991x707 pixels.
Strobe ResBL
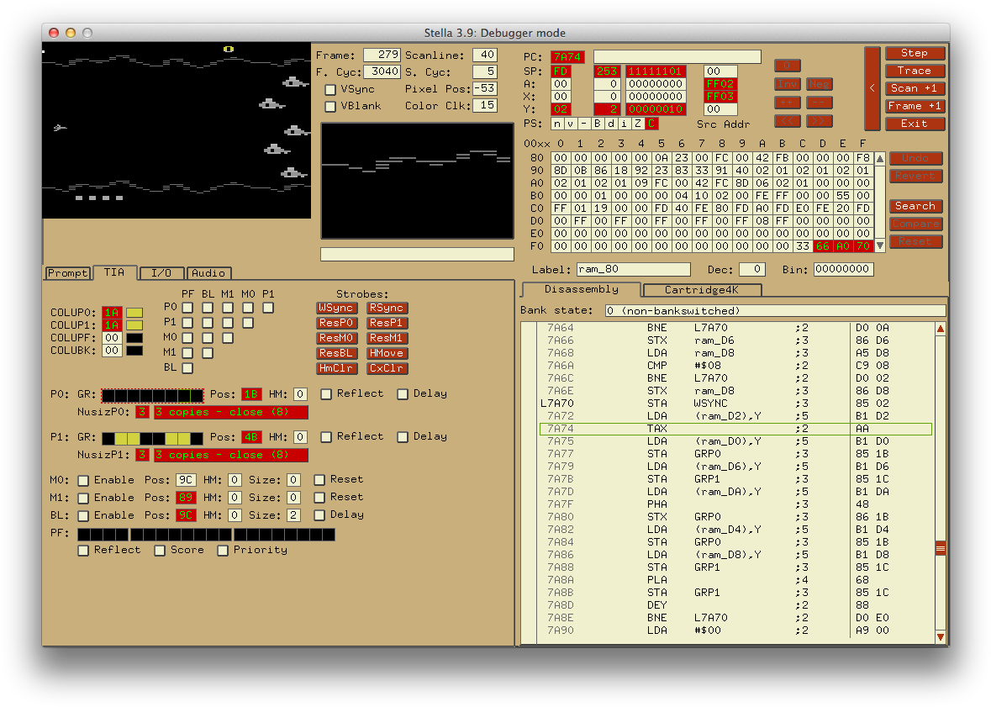point(337,353)
